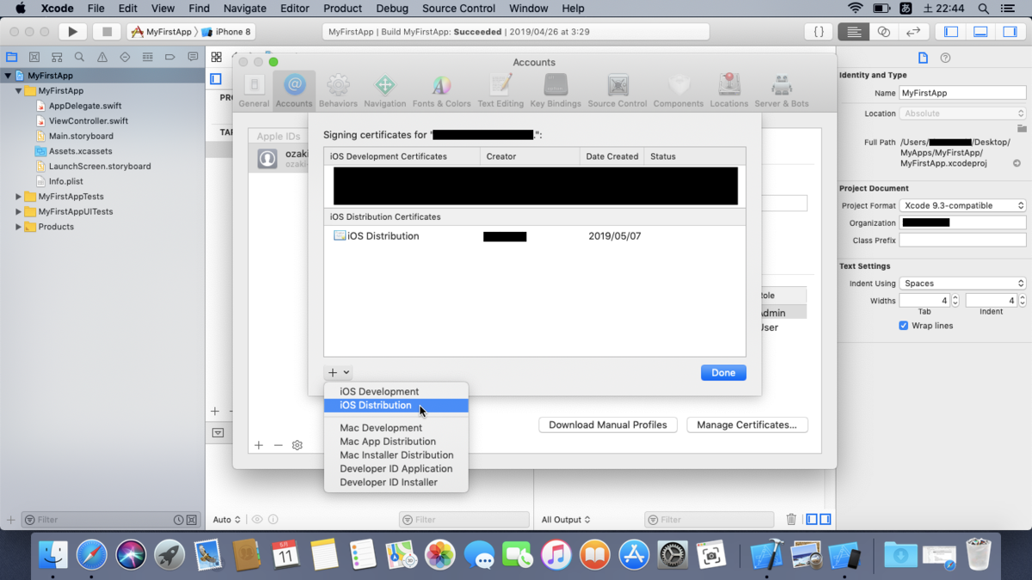Open General preferences tab
This screenshot has width=1032, height=580.
tap(254, 90)
